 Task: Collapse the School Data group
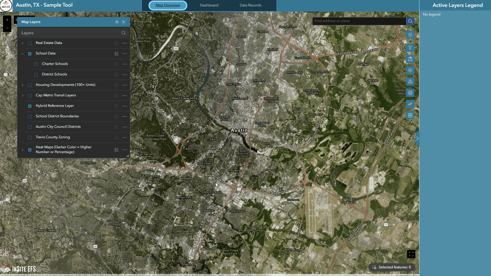(23, 54)
